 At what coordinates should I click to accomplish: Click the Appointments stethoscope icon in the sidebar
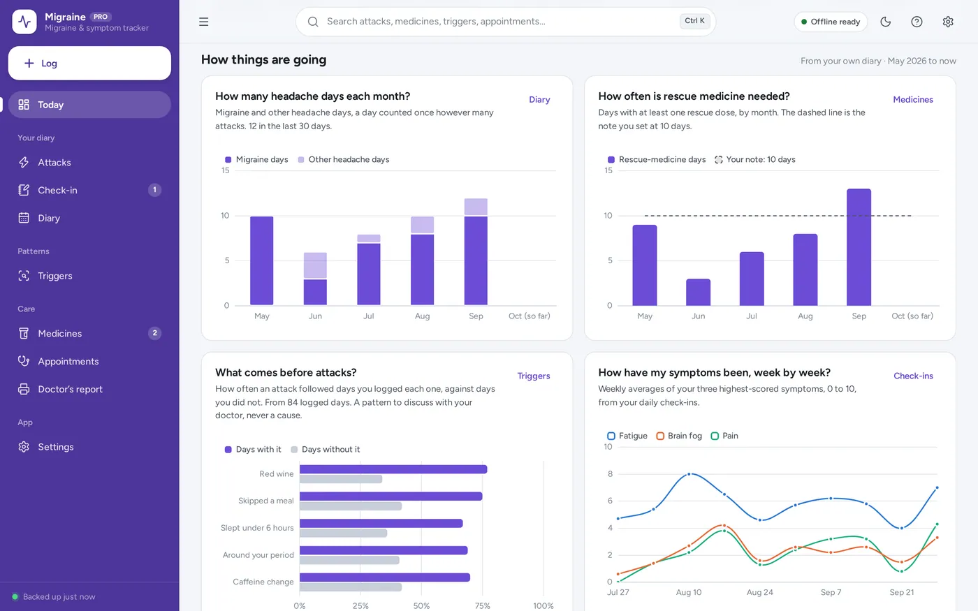click(x=24, y=361)
